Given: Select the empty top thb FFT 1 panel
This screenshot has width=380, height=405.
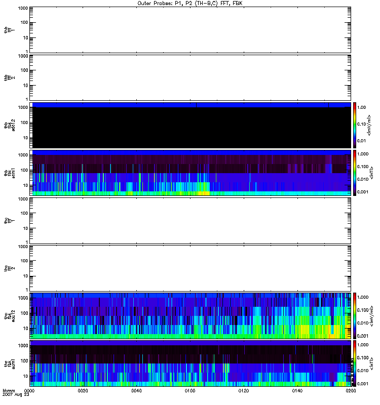Looking at the screenshot, I should point(190,29).
